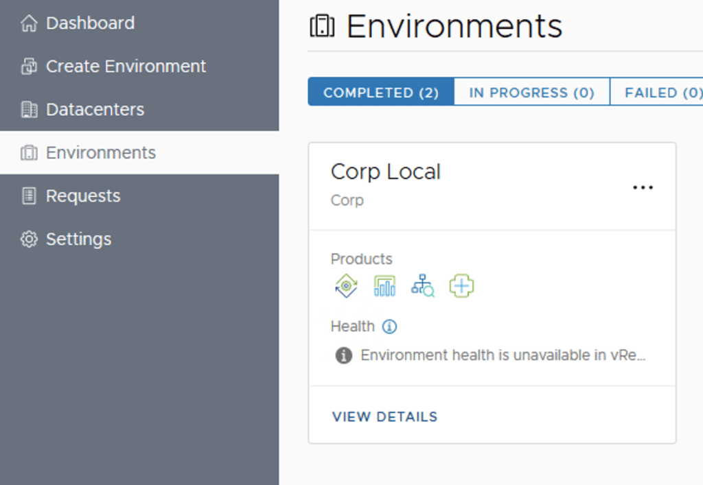Switch to the COMPLETED (2) tab

tap(381, 93)
